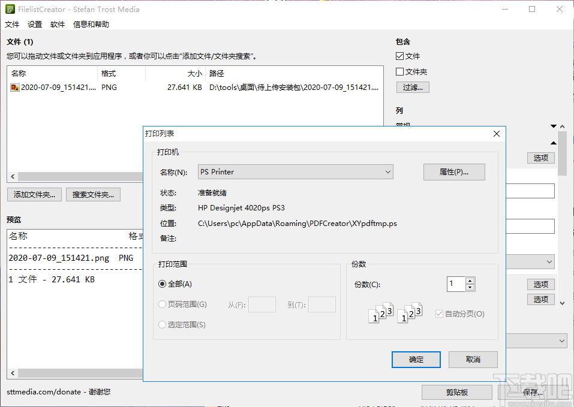This screenshot has height=407, width=574.
Task: Decrease 份数 using the down spinner arrow
Action: click(471, 287)
